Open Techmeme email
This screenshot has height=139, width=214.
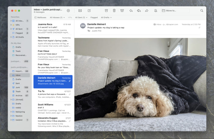point(53,42)
